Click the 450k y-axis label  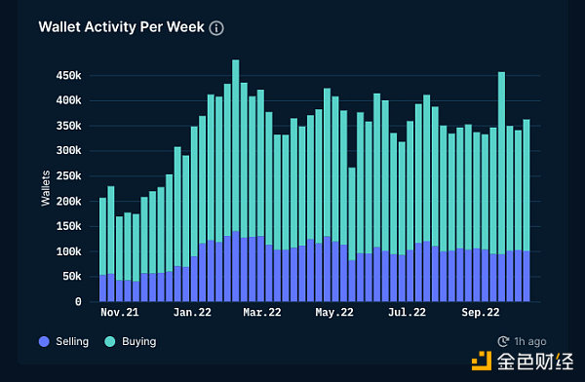68,76
